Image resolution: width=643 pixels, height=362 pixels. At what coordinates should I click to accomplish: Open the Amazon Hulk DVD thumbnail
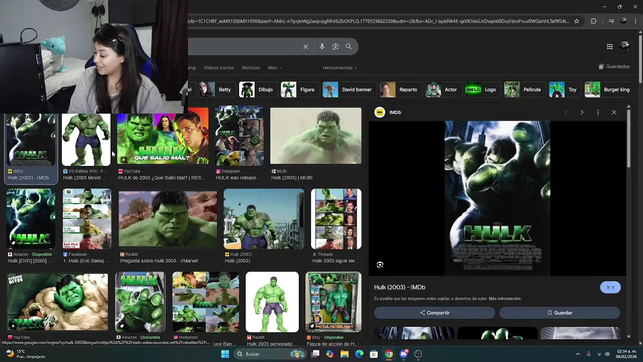[31, 219]
